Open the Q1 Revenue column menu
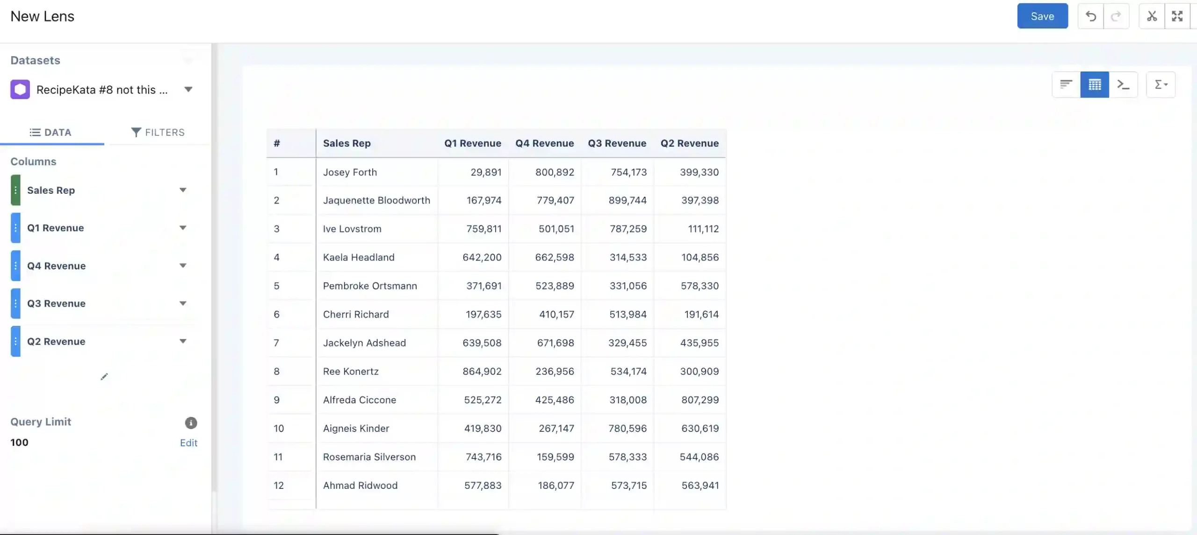The width and height of the screenshot is (1197, 535). click(x=183, y=228)
